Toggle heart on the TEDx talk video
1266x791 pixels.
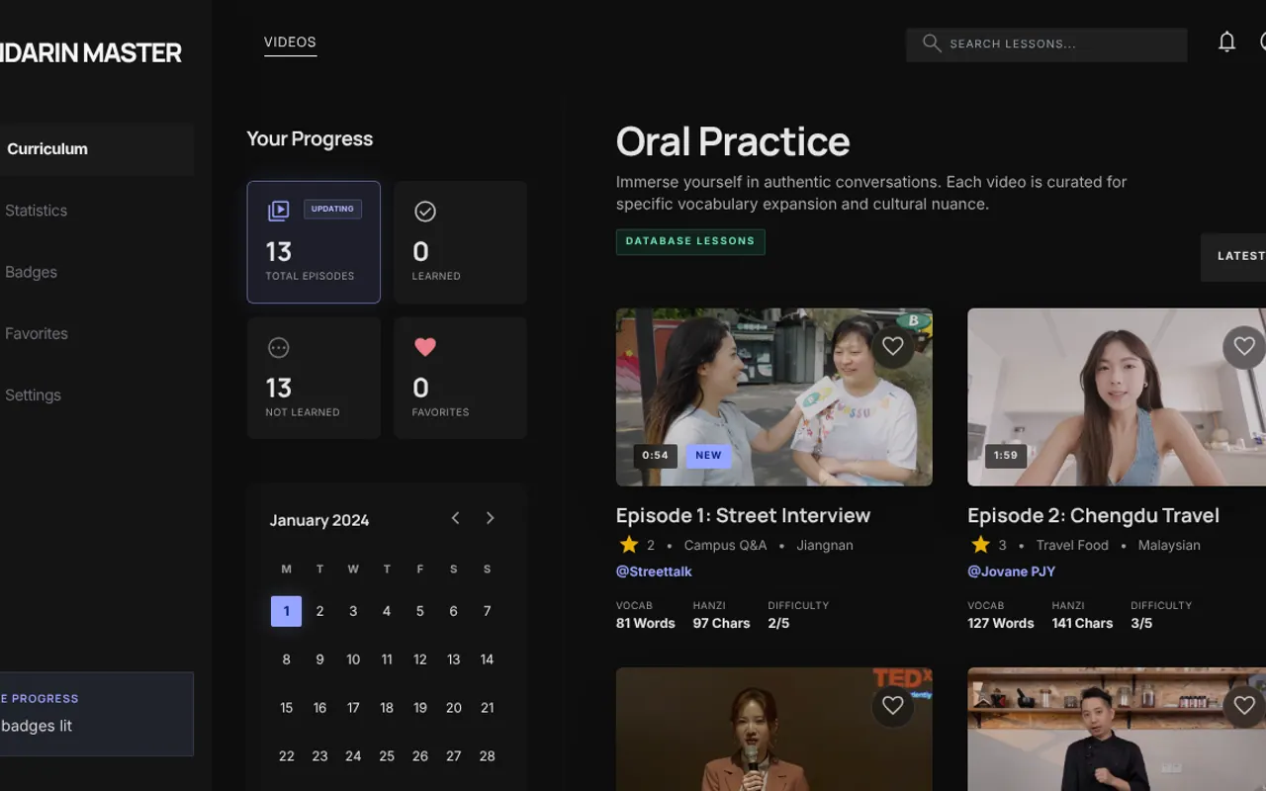893,705
